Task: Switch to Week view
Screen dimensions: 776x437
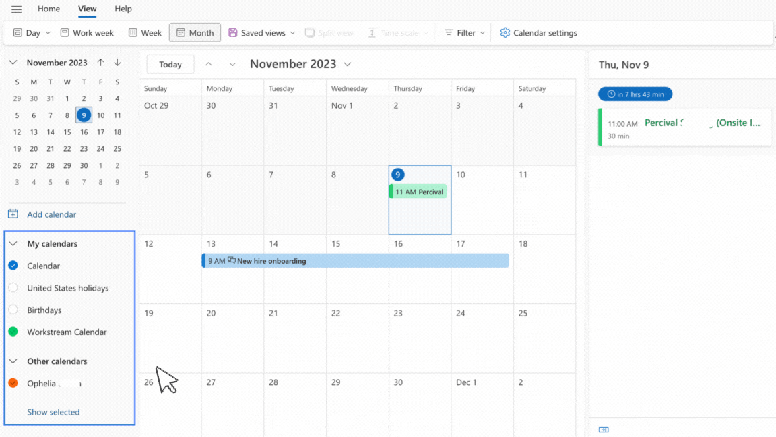Action: [145, 33]
